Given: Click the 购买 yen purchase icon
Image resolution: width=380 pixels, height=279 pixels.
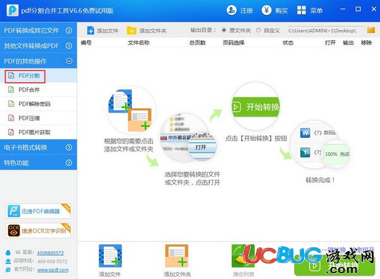Looking at the screenshot, I should (x=267, y=10).
